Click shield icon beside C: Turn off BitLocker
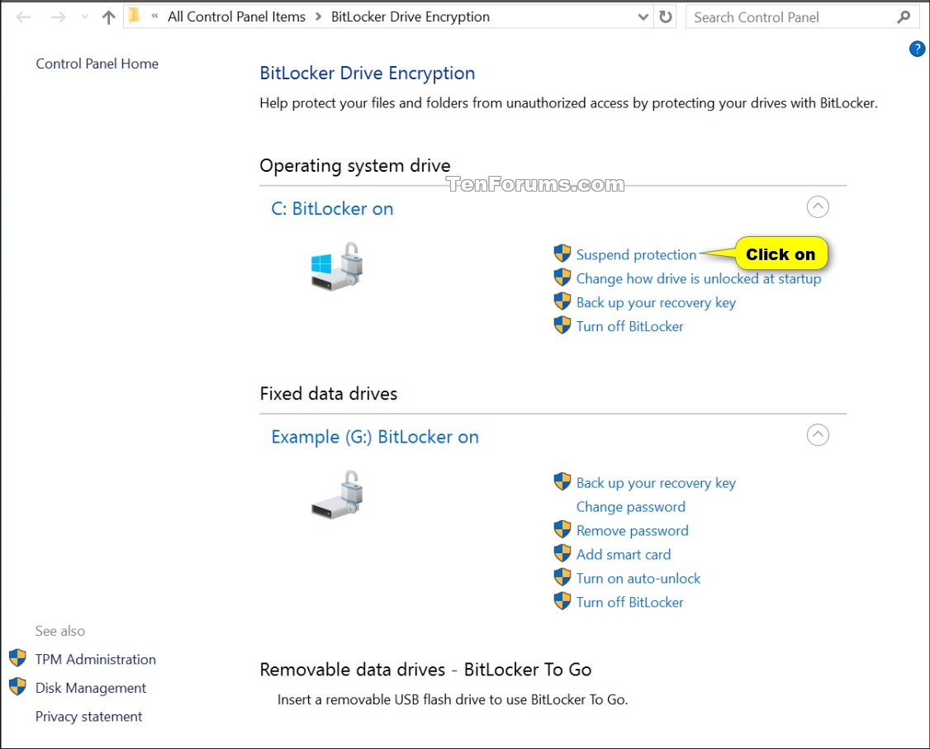The height and width of the screenshot is (749, 930). (x=562, y=325)
